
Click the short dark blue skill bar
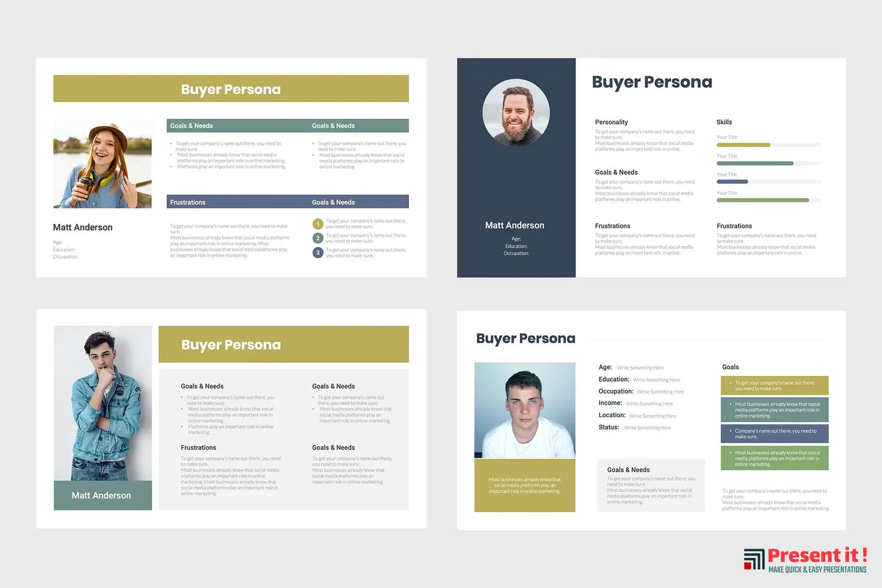732,182
